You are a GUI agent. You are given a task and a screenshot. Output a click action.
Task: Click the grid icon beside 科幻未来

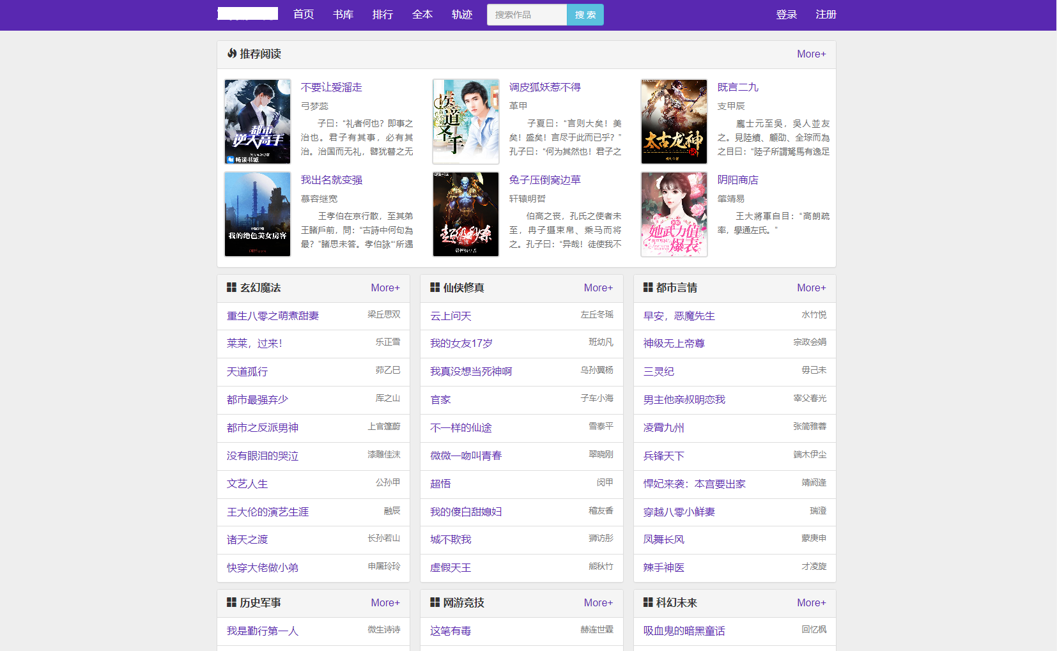tap(647, 602)
